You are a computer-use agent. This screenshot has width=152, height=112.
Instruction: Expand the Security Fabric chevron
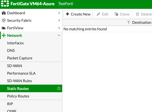coord(59,21)
